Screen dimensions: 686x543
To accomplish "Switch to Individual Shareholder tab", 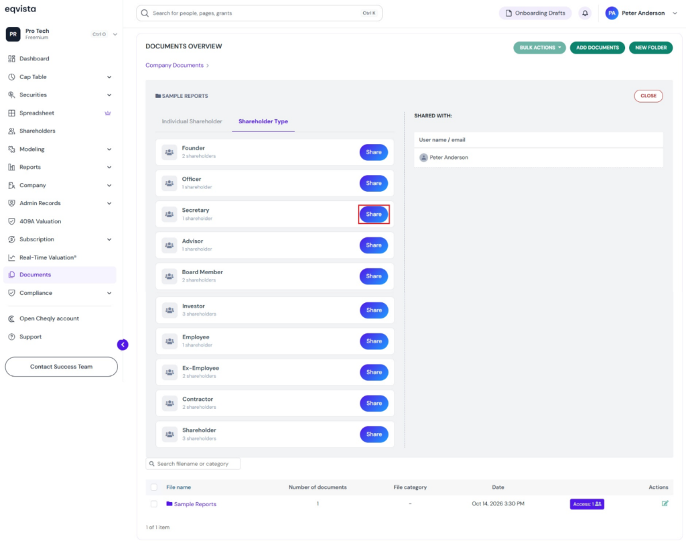I will [192, 121].
